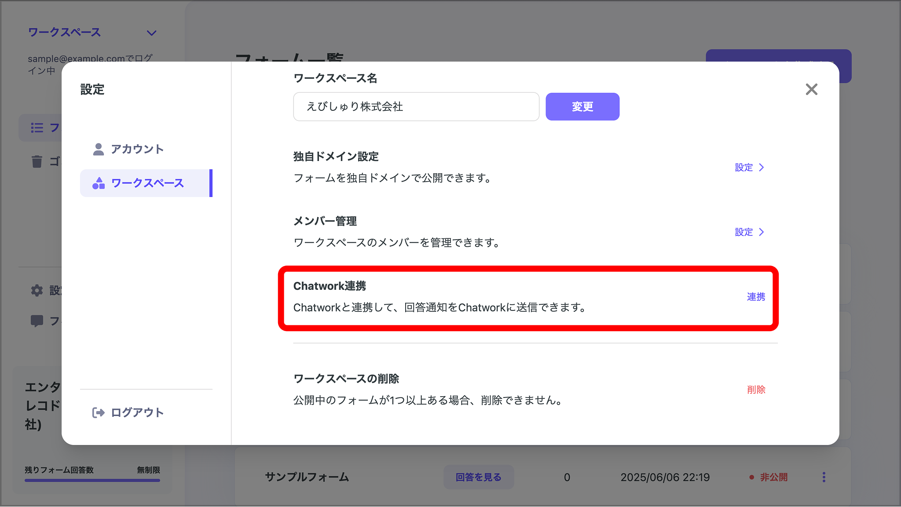
Task: Open 設定 for メンバー管理
Action: click(x=749, y=232)
